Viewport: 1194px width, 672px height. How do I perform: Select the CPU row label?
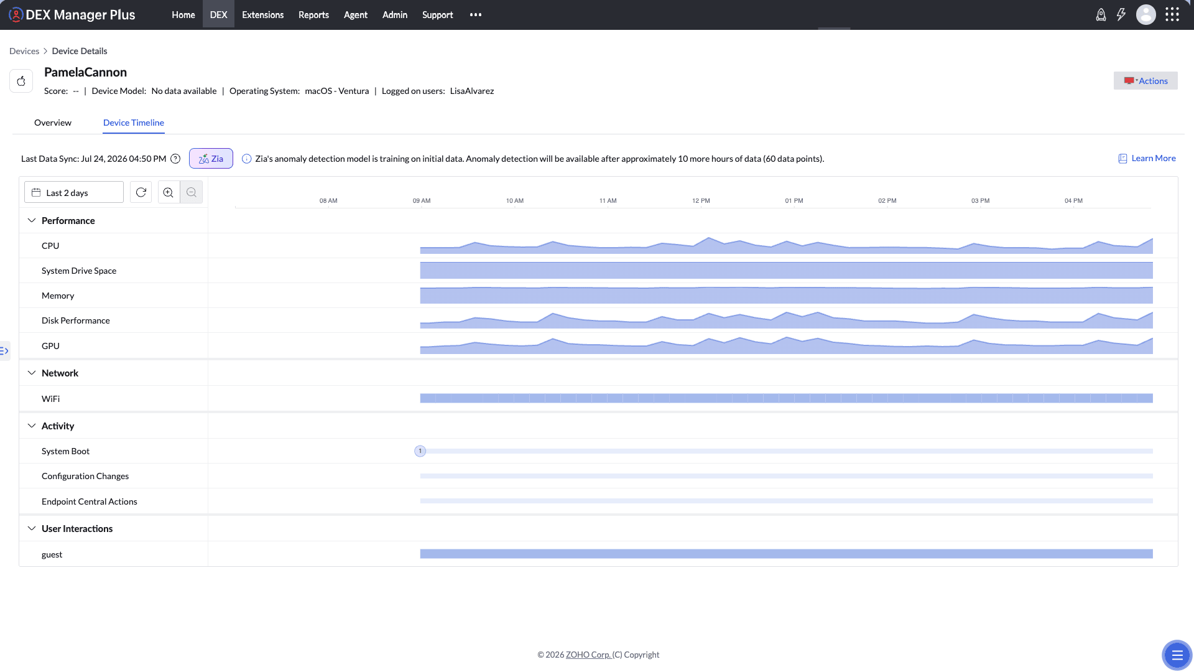click(50, 246)
